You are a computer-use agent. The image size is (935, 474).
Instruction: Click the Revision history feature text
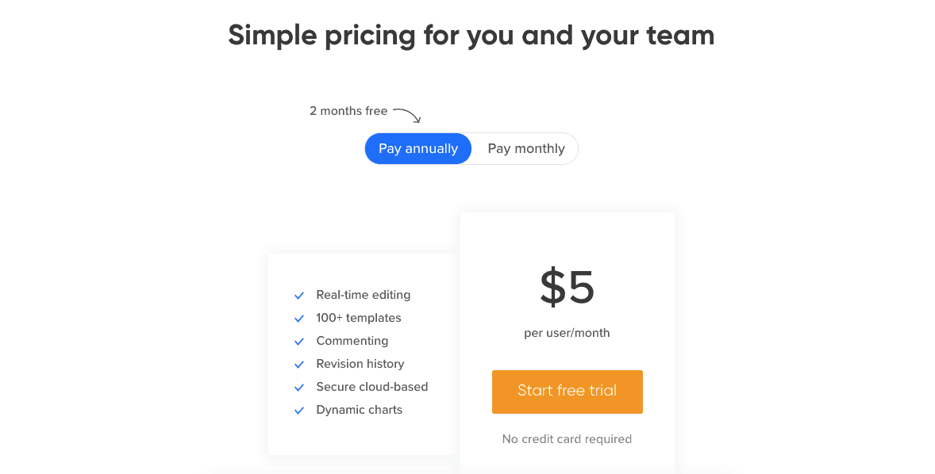coord(360,364)
